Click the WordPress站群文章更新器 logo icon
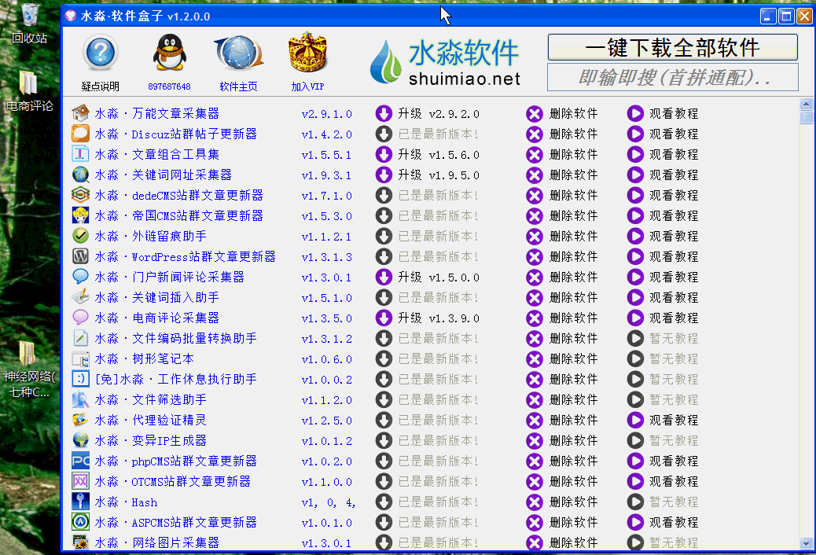The image size is (816, 555). tap(80, 256)
